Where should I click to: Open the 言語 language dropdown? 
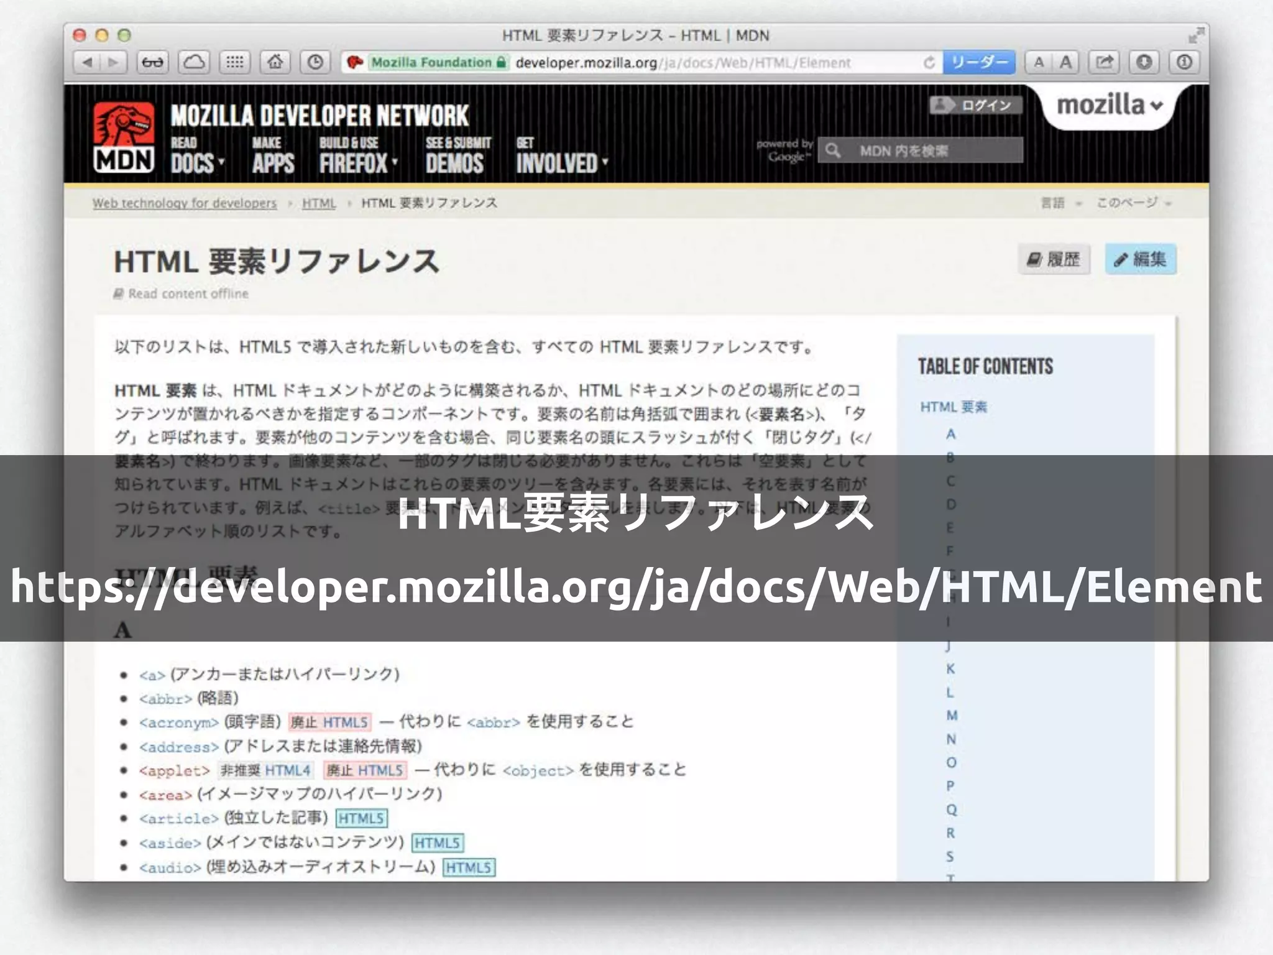[x=1061, y=203]
